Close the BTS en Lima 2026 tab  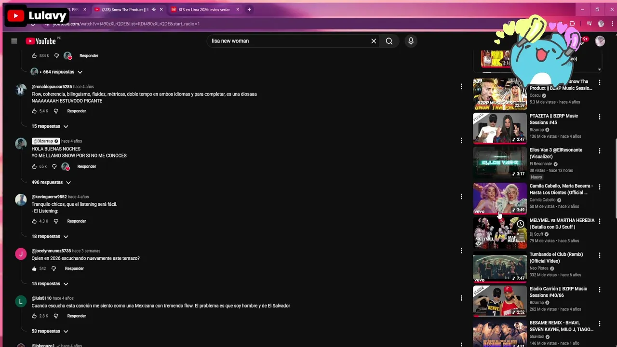(x=238, y=10)
